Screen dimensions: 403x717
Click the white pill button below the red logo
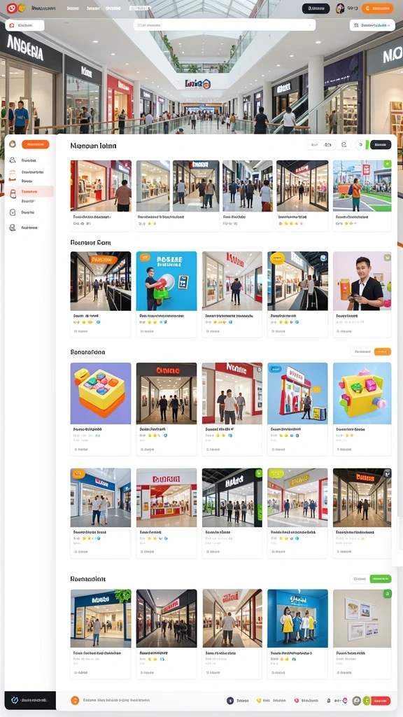[x=24, y=26]
